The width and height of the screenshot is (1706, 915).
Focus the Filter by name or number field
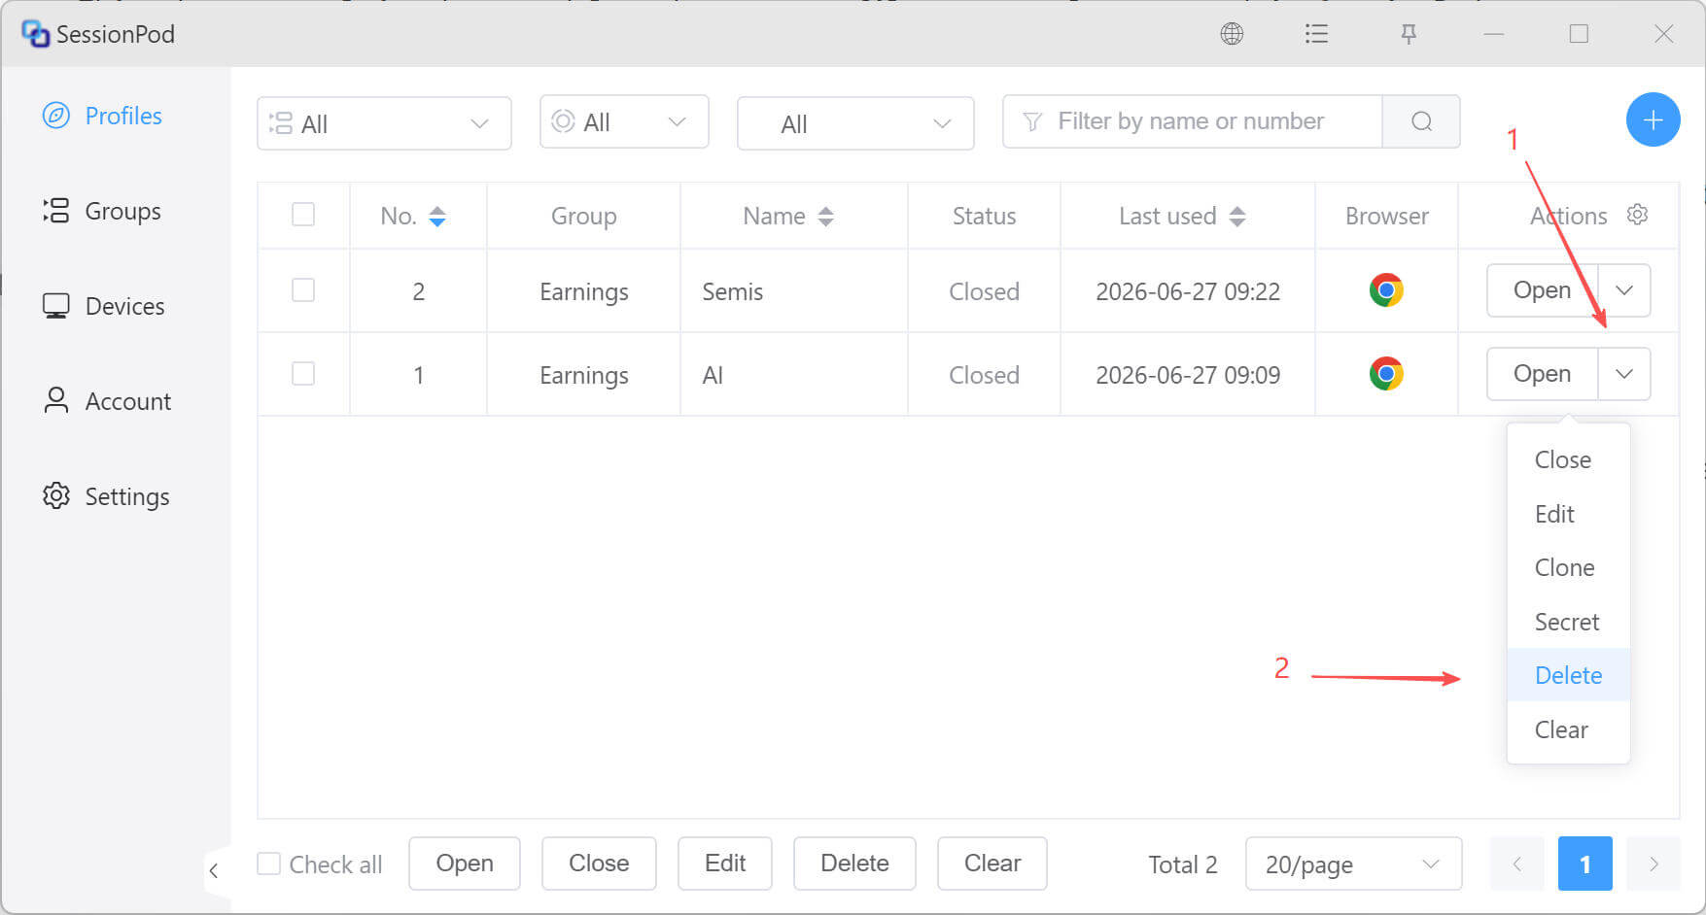point(1192,121)
